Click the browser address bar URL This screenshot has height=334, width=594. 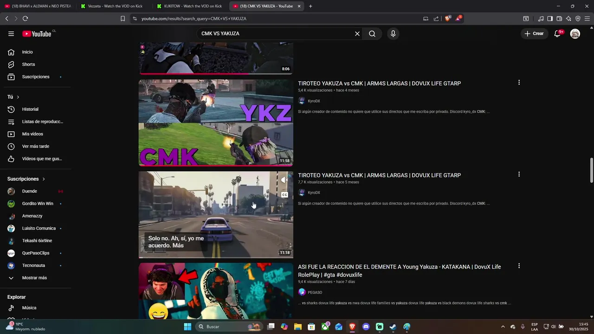click(x=194, y=19)
